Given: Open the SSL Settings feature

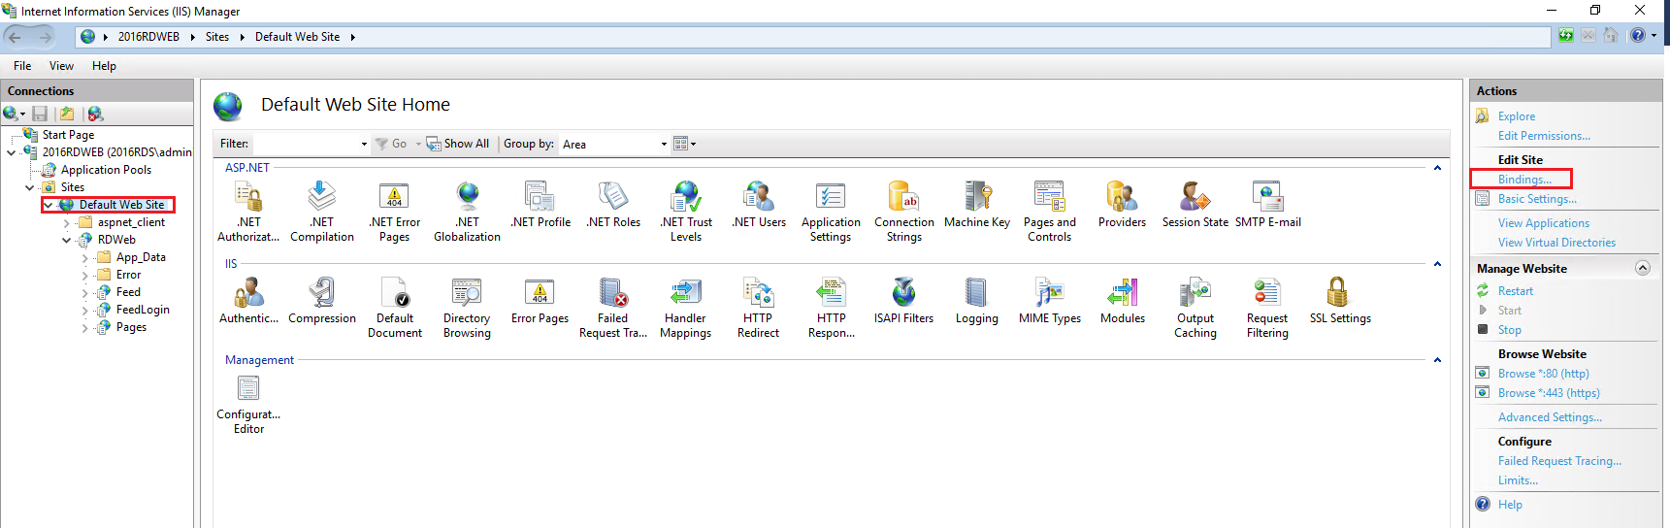Looking at the screenshot, I should tap(1340, 301).
